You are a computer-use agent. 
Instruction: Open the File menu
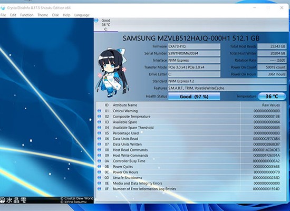click(x=3, y=15)
